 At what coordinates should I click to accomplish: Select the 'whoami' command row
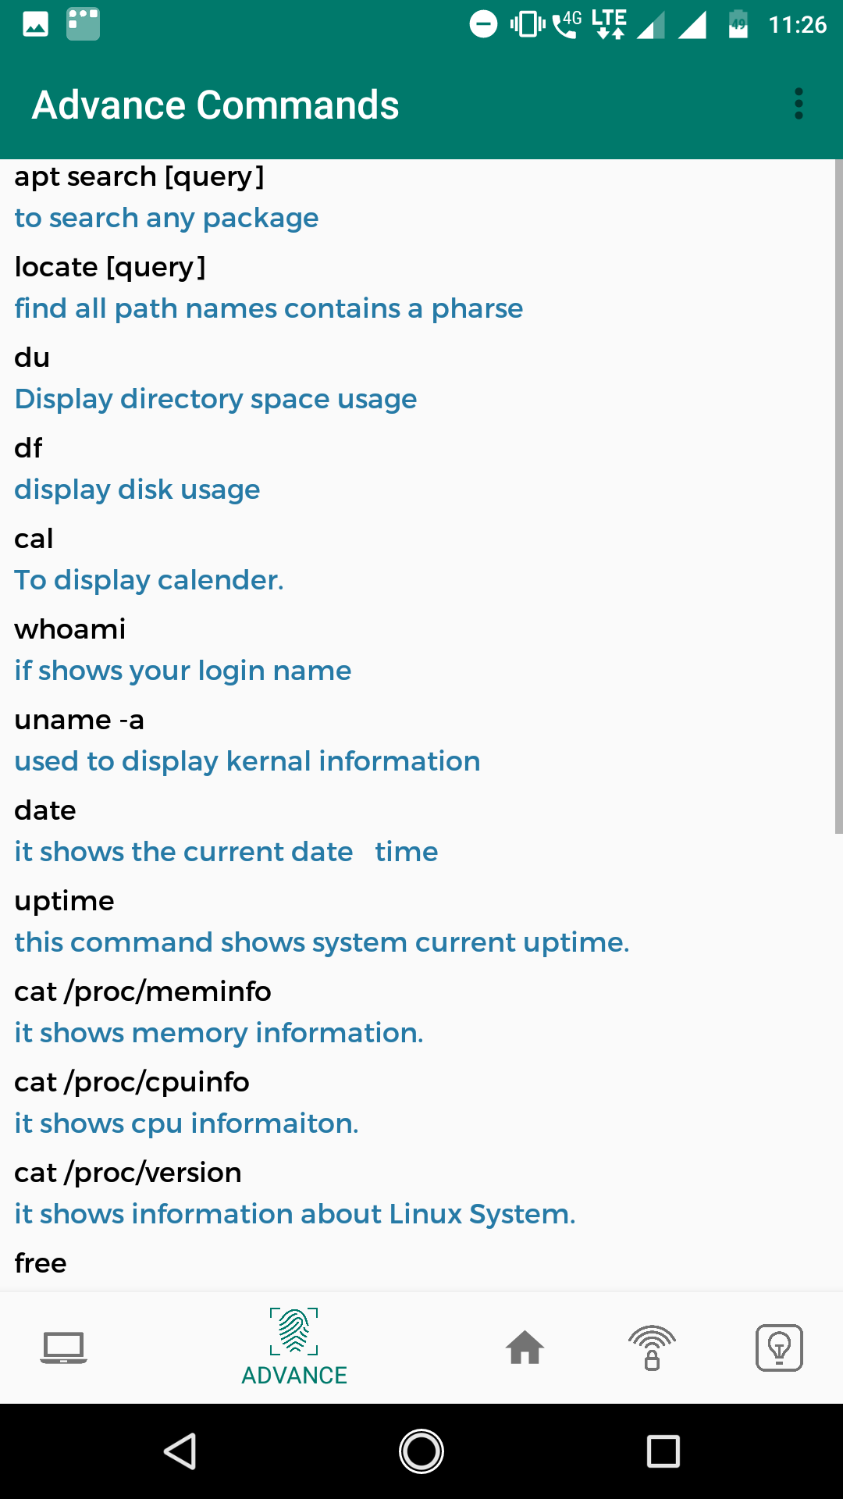pyautogui.click(x=70, y=629)
